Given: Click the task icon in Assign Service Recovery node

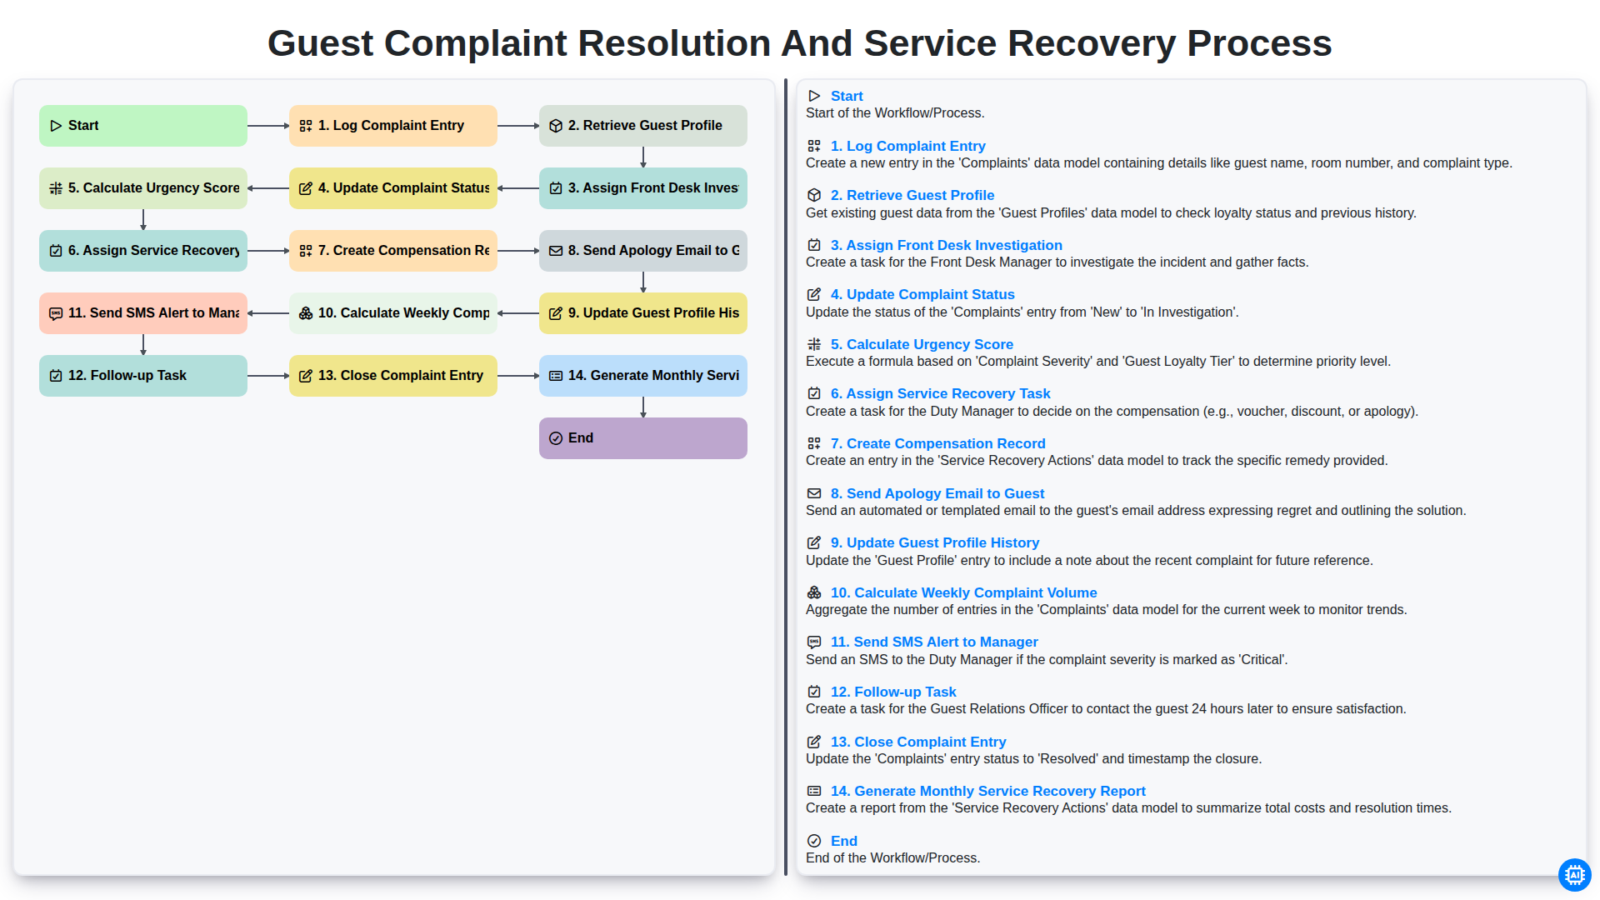Looking at the screenshot, I should tap(56, 251).
